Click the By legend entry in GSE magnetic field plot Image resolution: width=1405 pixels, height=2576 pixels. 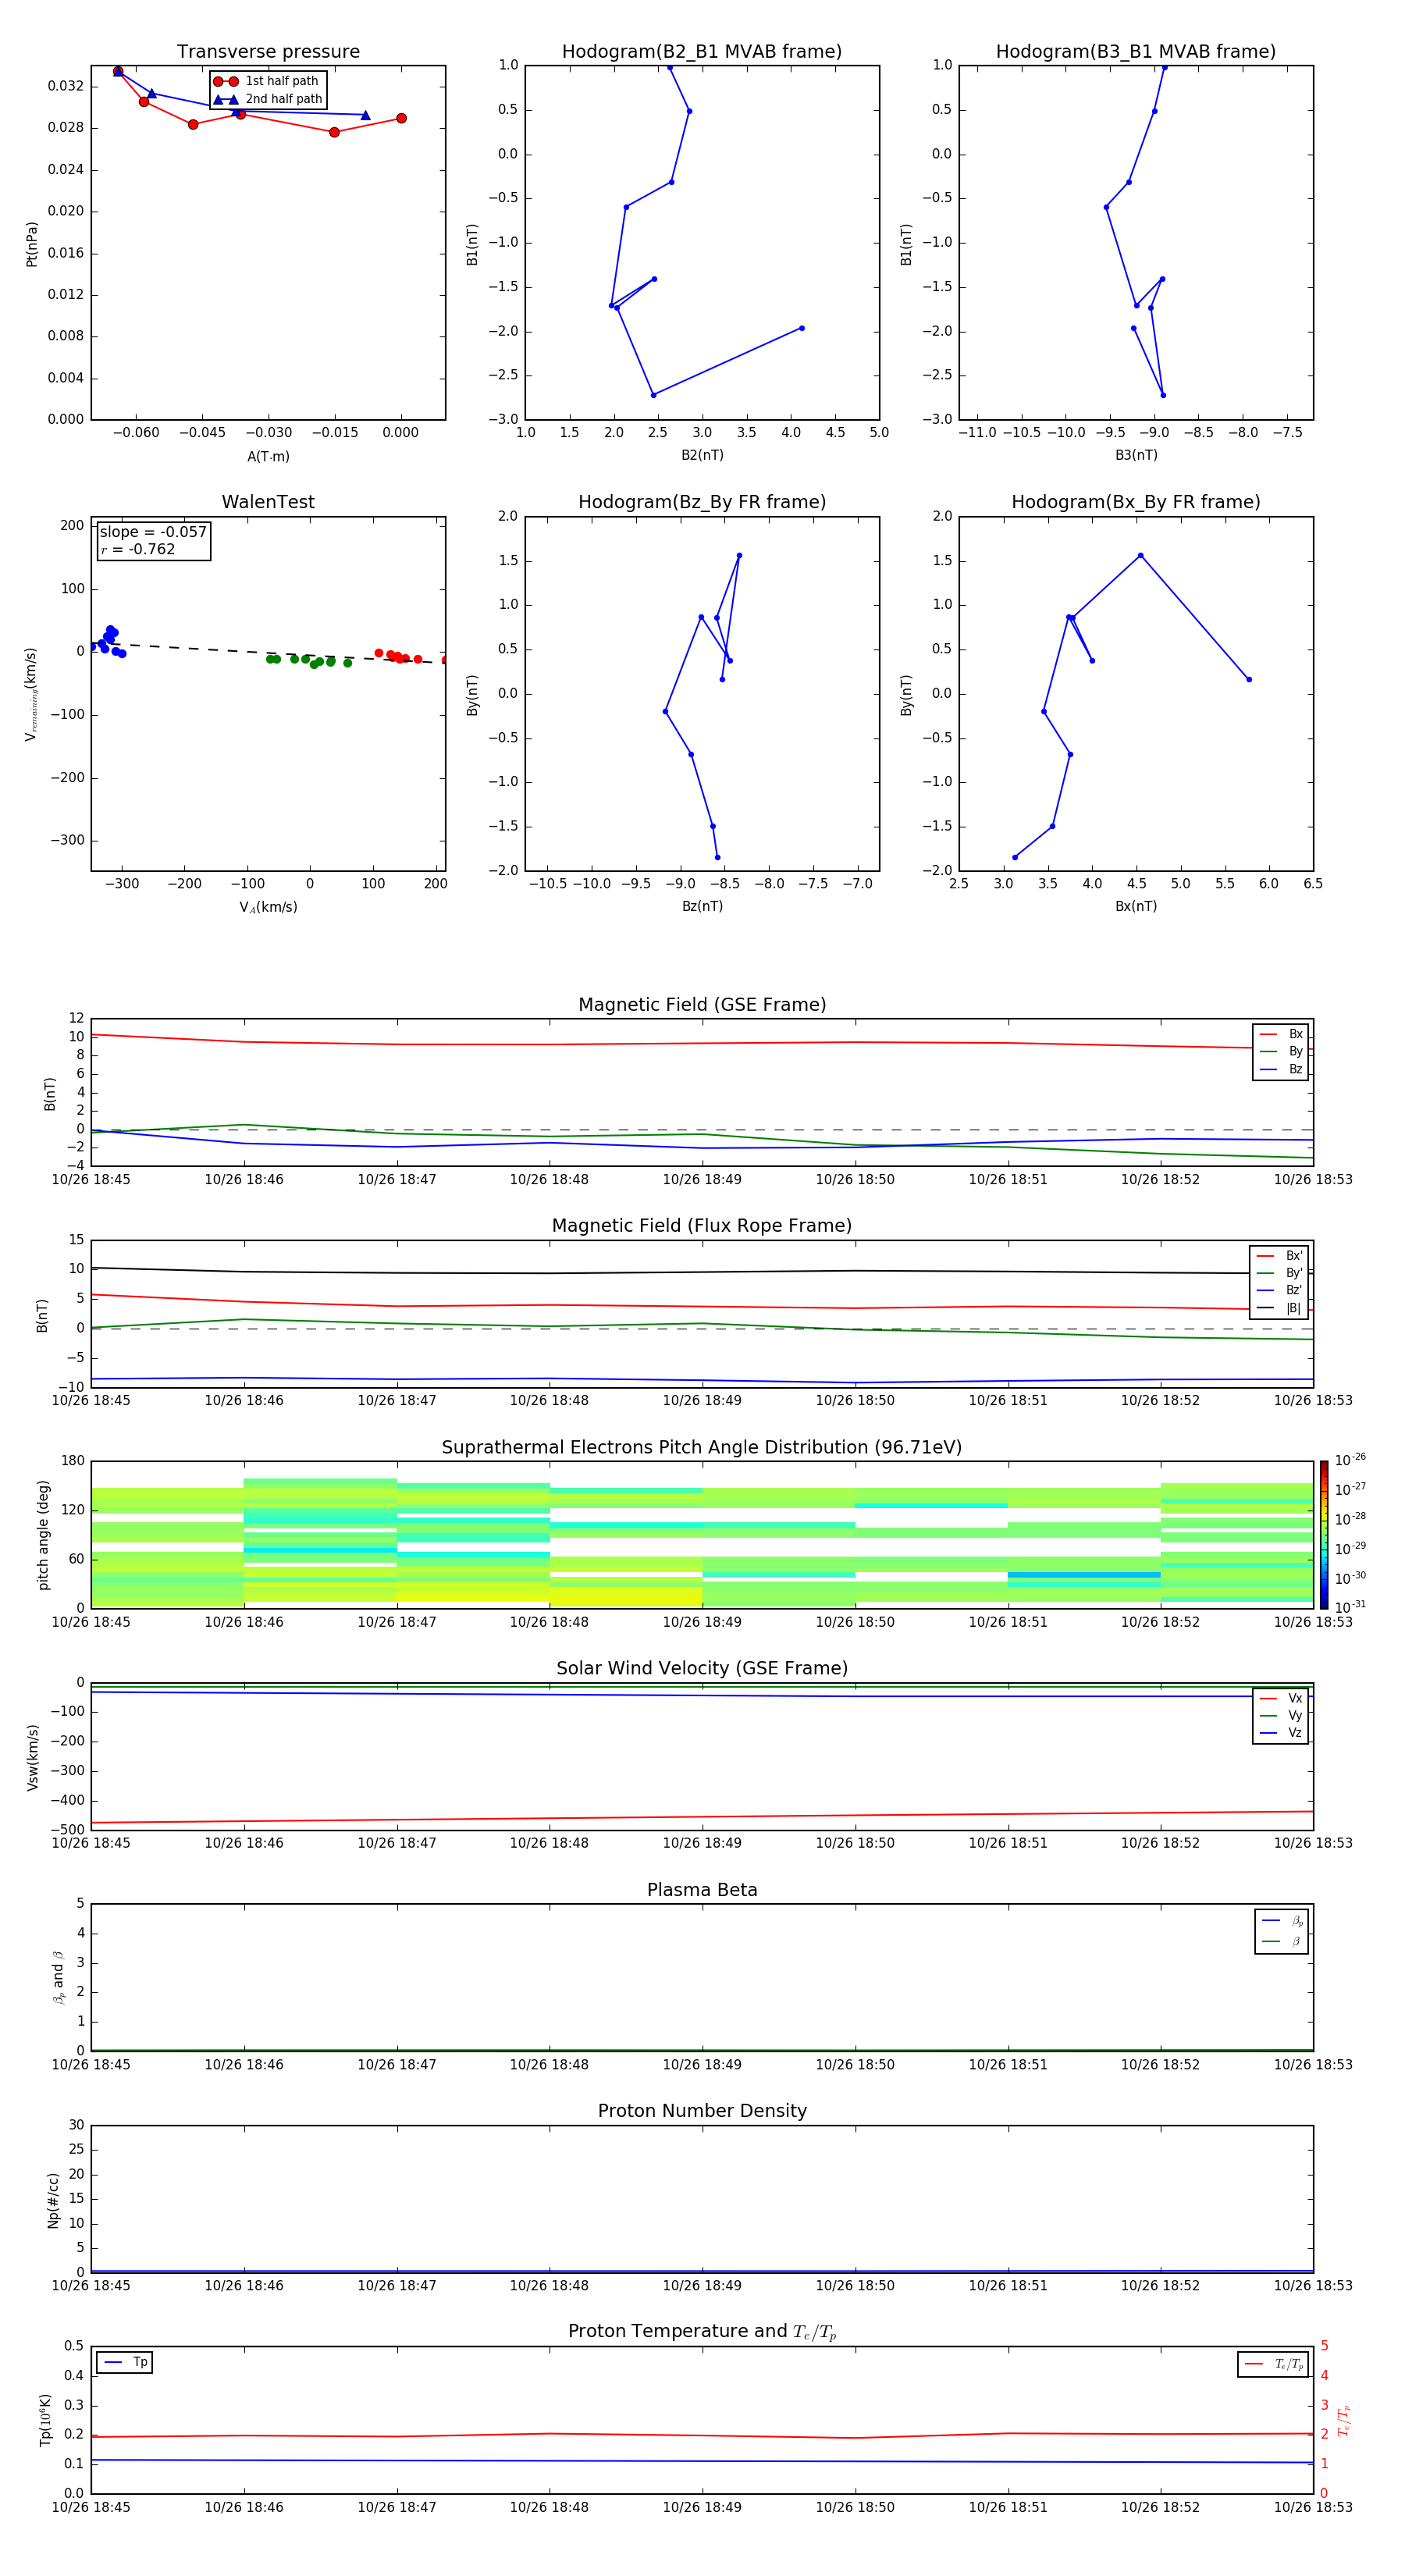point(1281,1052)
